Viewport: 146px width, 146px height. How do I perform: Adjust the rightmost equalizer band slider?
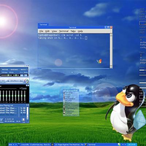[x=25, y=96]
